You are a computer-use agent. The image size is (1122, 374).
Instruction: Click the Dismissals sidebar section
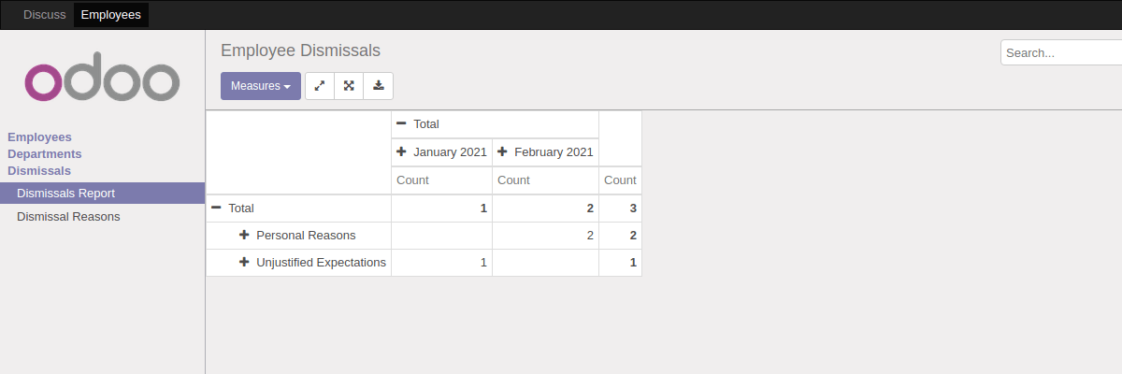[39, 171]
